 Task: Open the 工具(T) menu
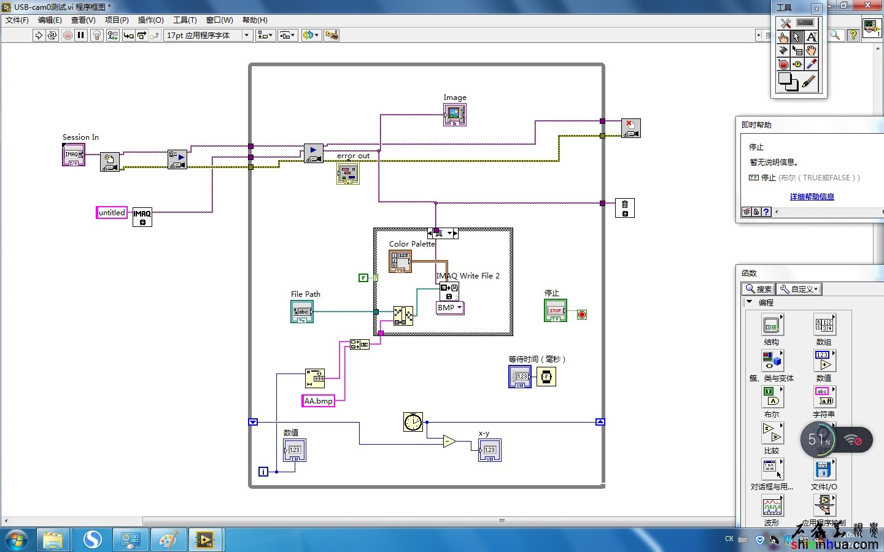pos(185,20)
